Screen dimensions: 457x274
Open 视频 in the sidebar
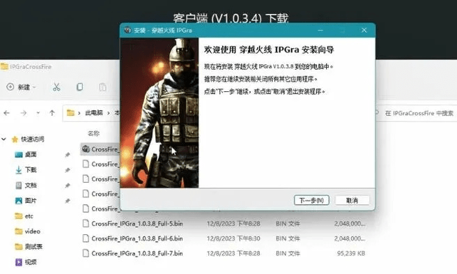point(31,262)
